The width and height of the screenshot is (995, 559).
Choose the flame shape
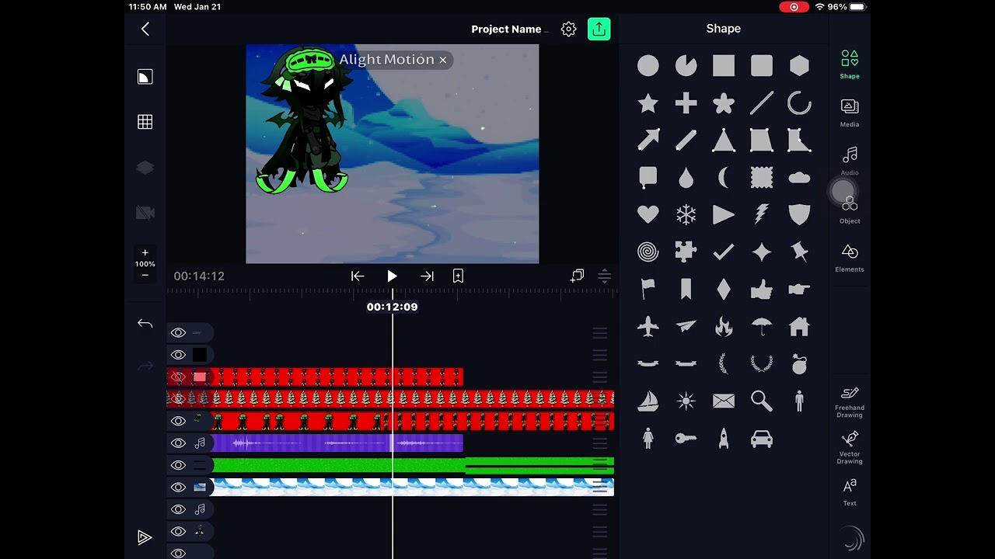pos(724,326)
